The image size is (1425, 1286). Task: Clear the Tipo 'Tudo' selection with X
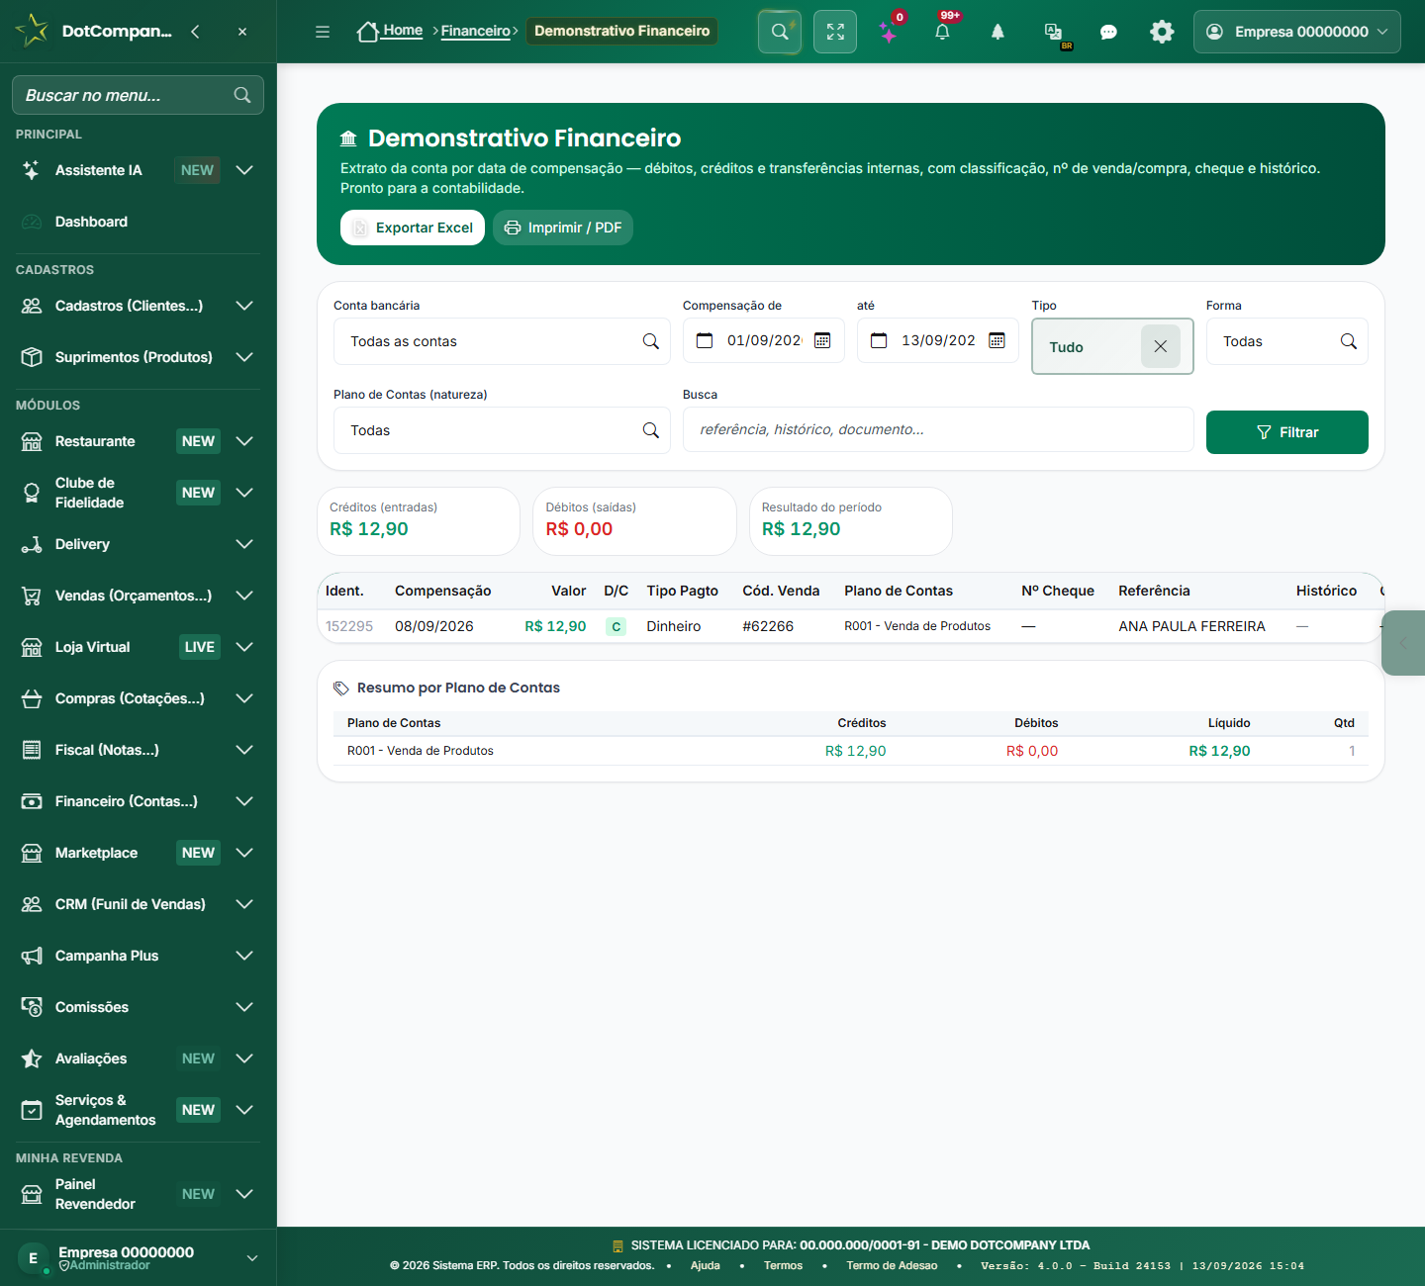1161,346
